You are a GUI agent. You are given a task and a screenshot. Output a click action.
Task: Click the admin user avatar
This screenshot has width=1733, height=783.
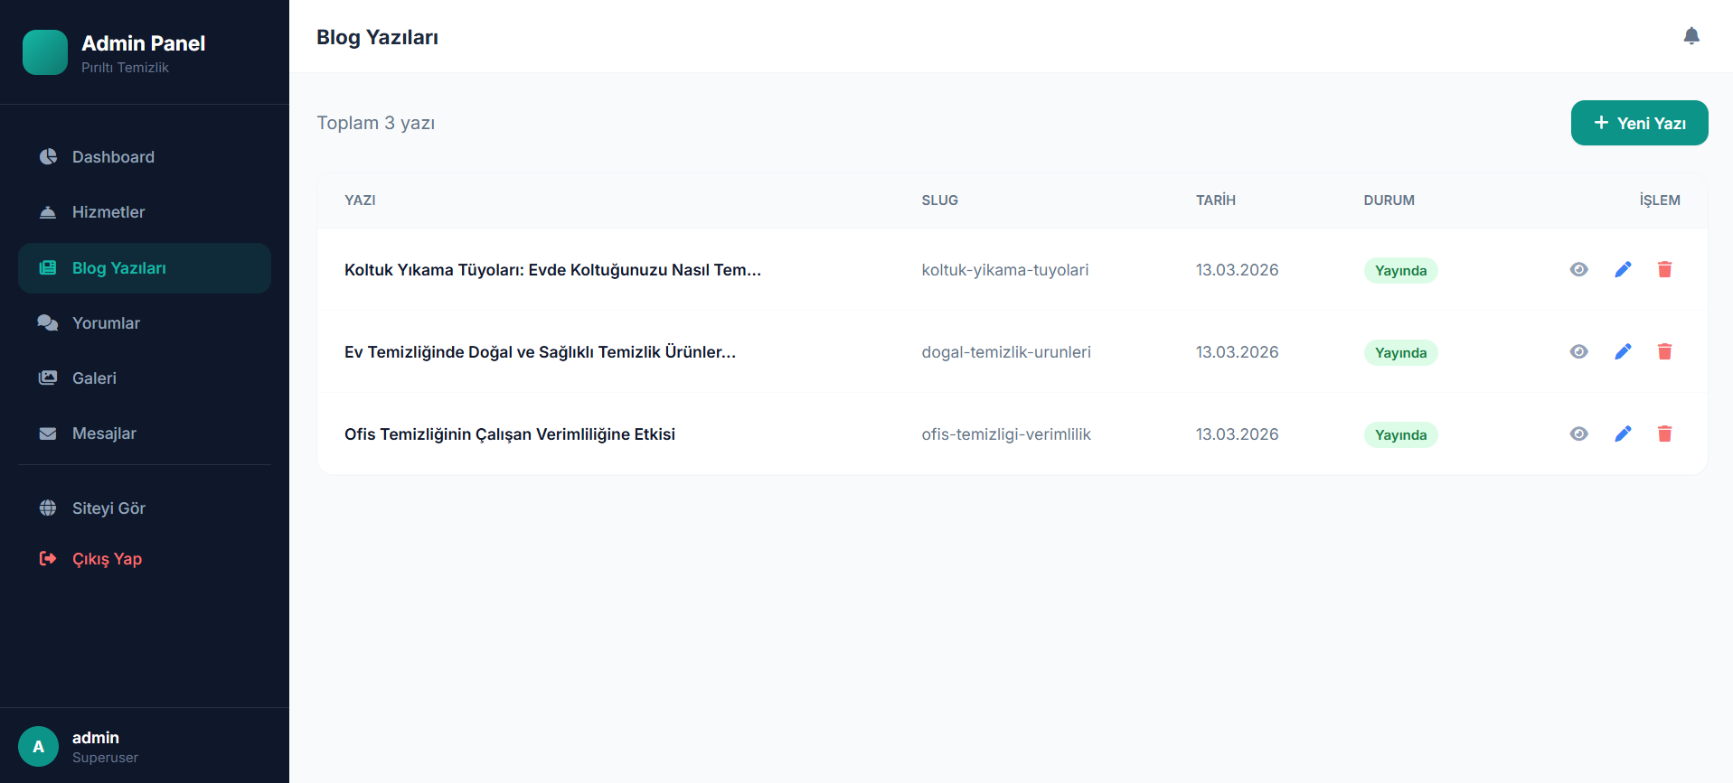click(x=38, y=746)
